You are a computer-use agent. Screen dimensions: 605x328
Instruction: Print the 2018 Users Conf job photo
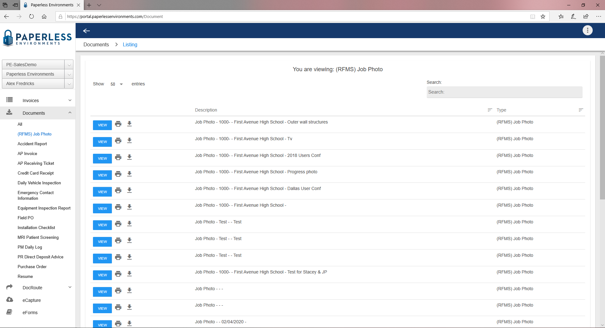pos(118,157)
